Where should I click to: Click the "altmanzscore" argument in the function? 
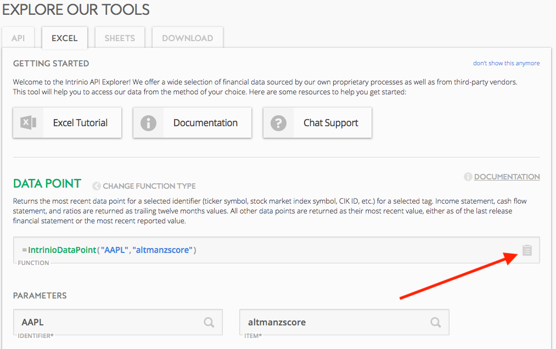[x=162, y=250]
